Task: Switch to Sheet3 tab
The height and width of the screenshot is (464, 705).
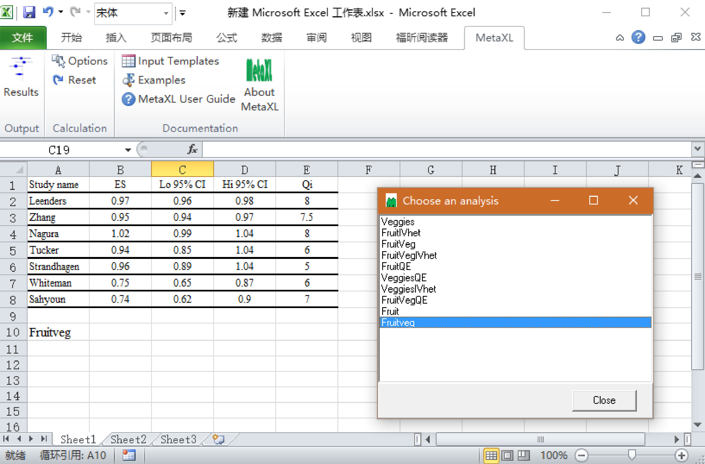Action: click(x=179, y=439)
